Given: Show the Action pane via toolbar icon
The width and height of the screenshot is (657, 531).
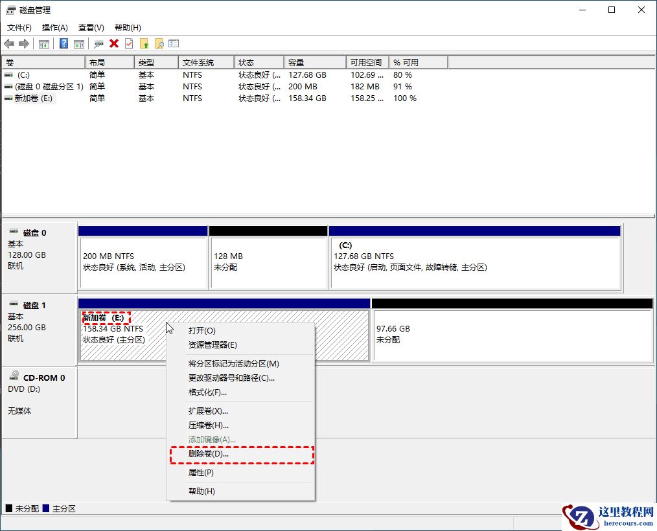Looking at the screenshot, I should [x=79, y=43].
